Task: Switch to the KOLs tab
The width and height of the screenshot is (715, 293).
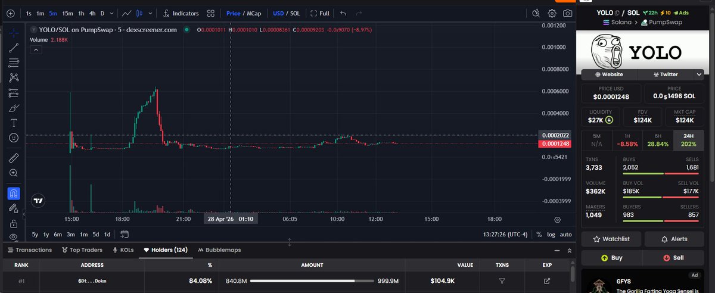Action: 122,250
